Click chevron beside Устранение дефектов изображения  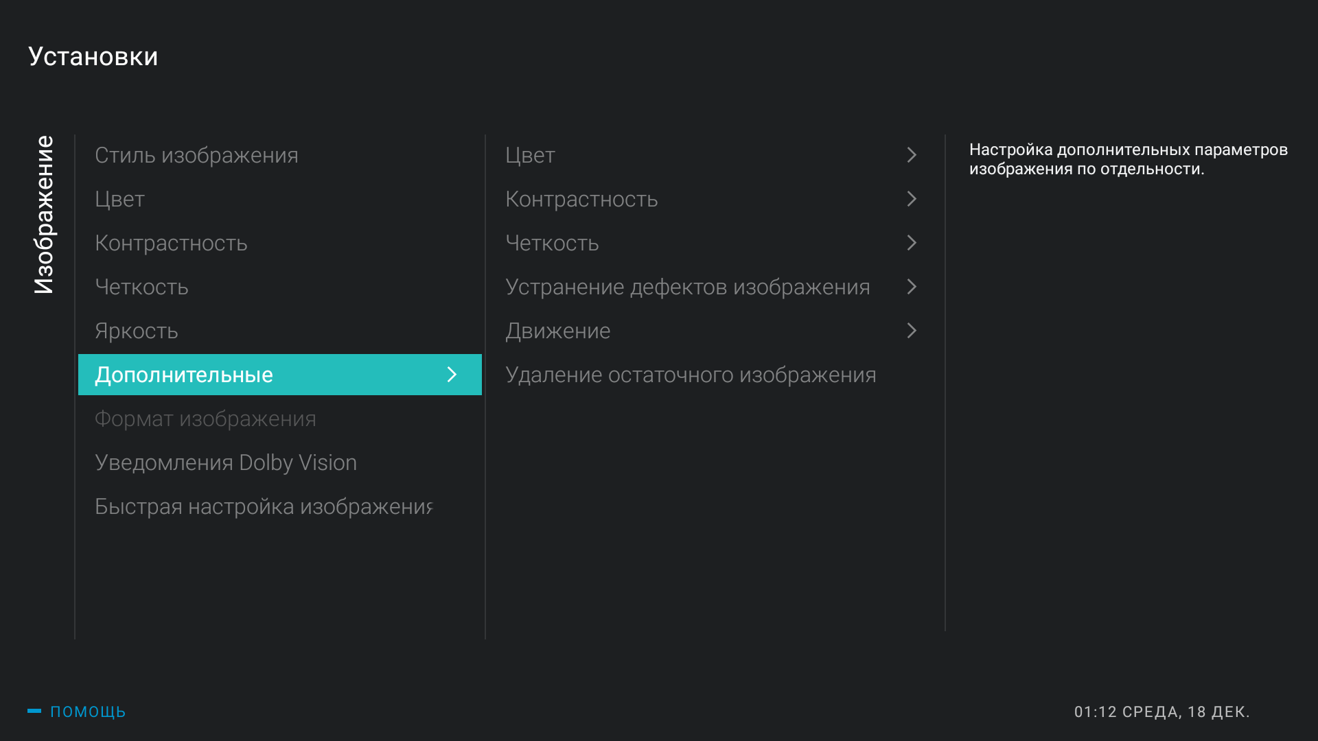pyautogui.click(x=912, y=287)
